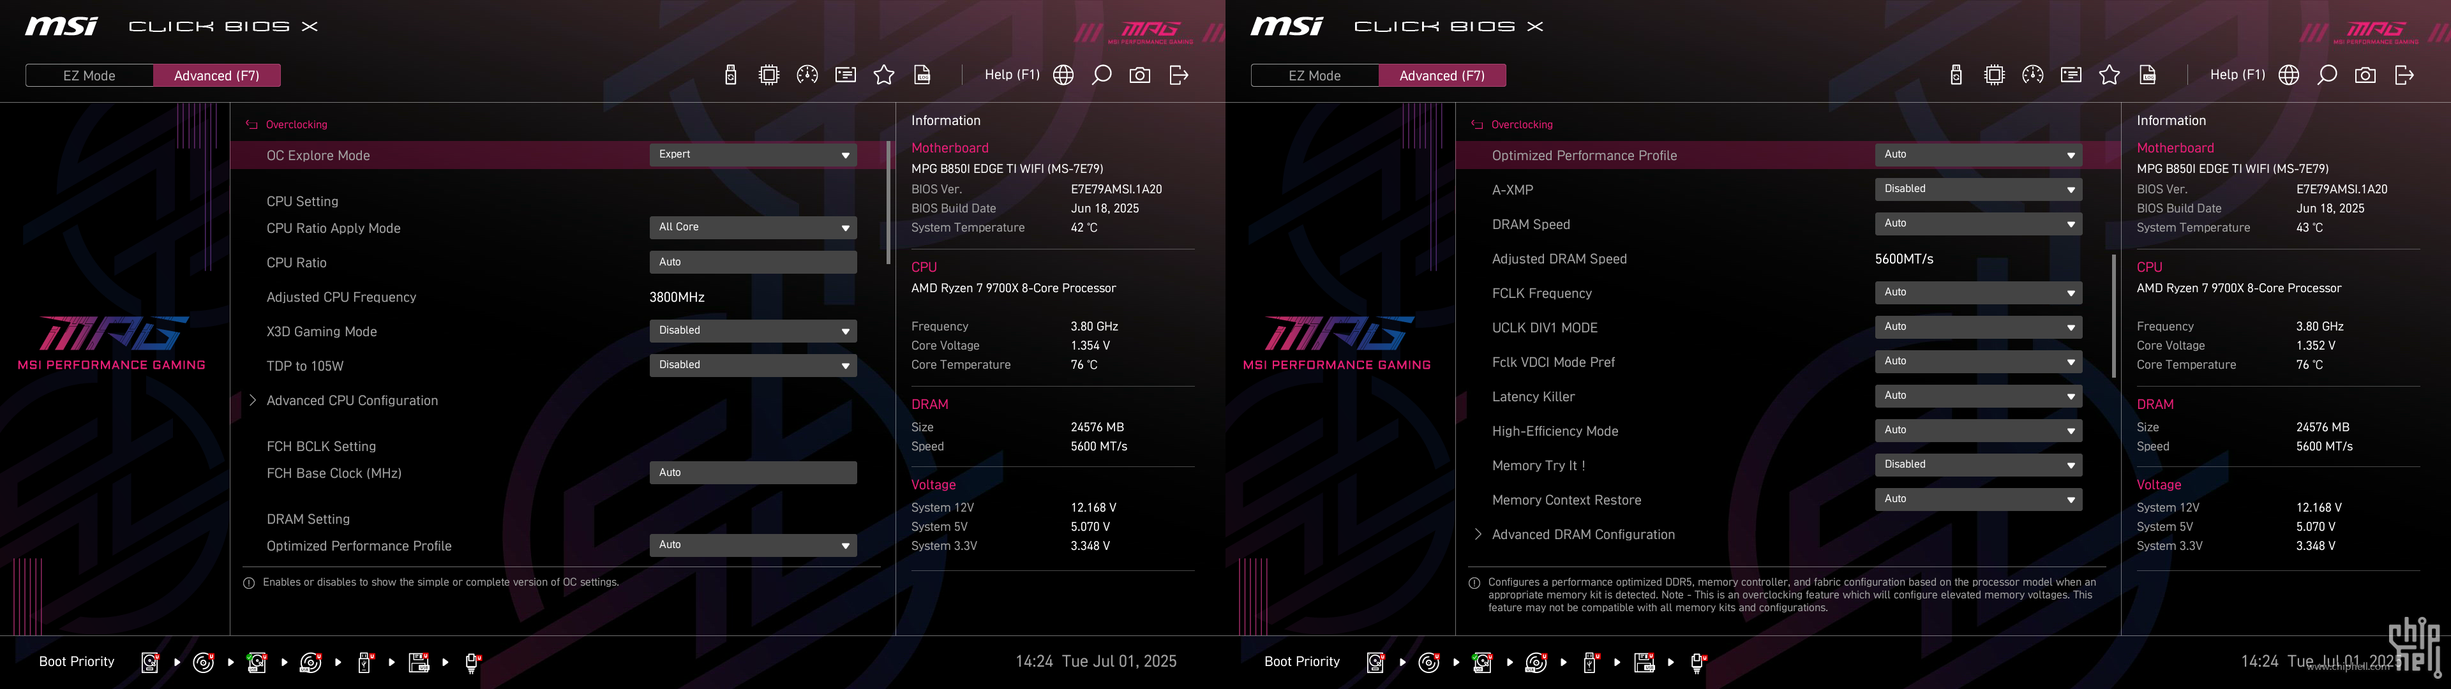The width and height of the screenshot is (2451, 689).
Task: Open Favorites star icon in right window
Action: [2110, 75]
